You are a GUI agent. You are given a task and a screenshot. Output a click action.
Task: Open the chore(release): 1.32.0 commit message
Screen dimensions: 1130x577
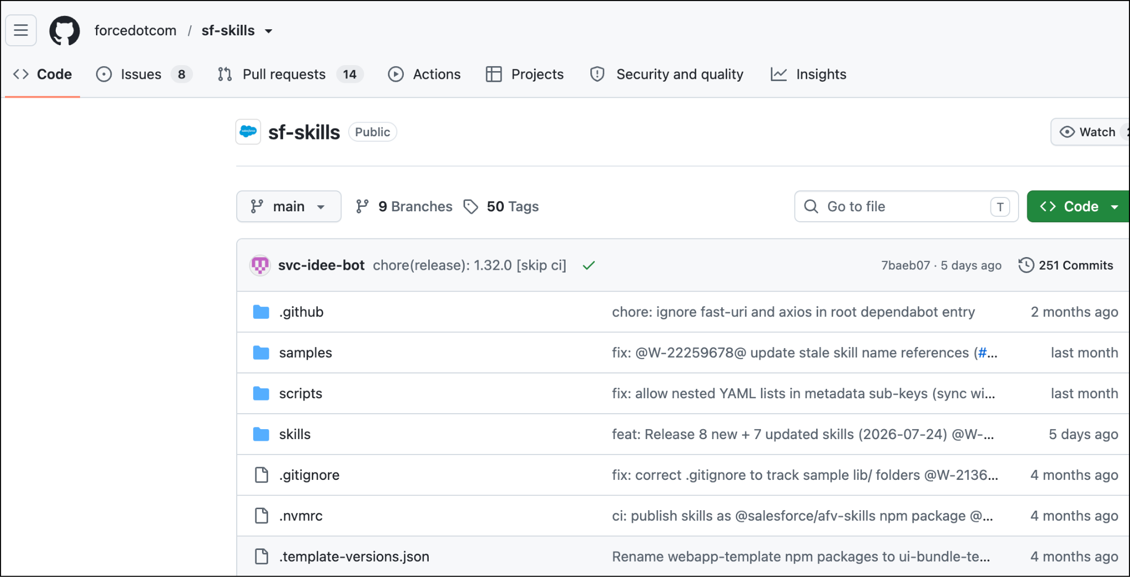coord(470,265)
